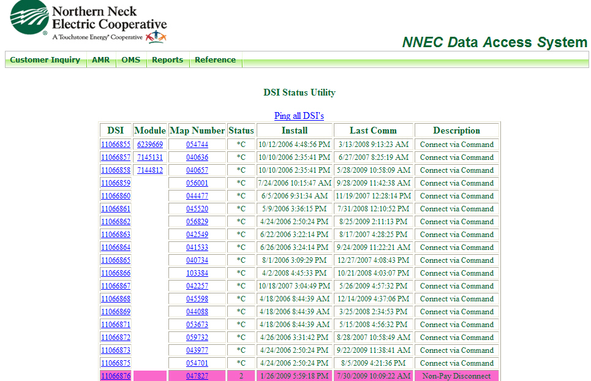Open the OMS menu
The image size is (591, 381).
[130, 60]
